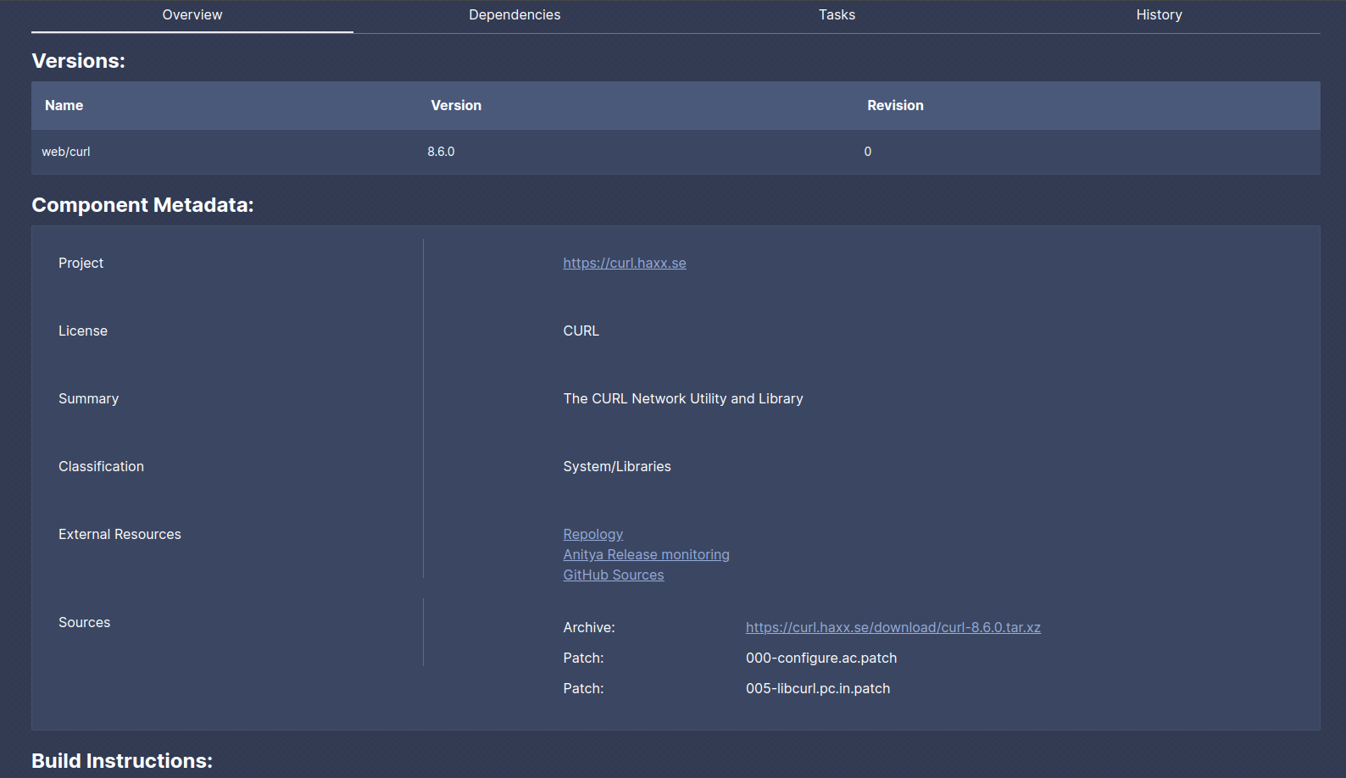Click the Name column header

pos(64,106)
